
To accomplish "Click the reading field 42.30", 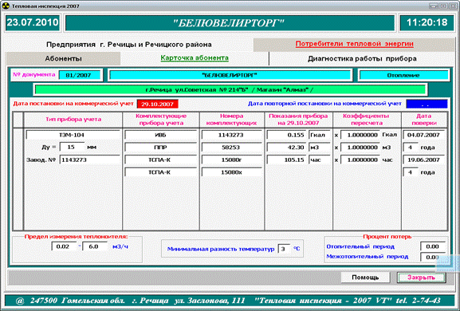I will [x=287, y=148].
